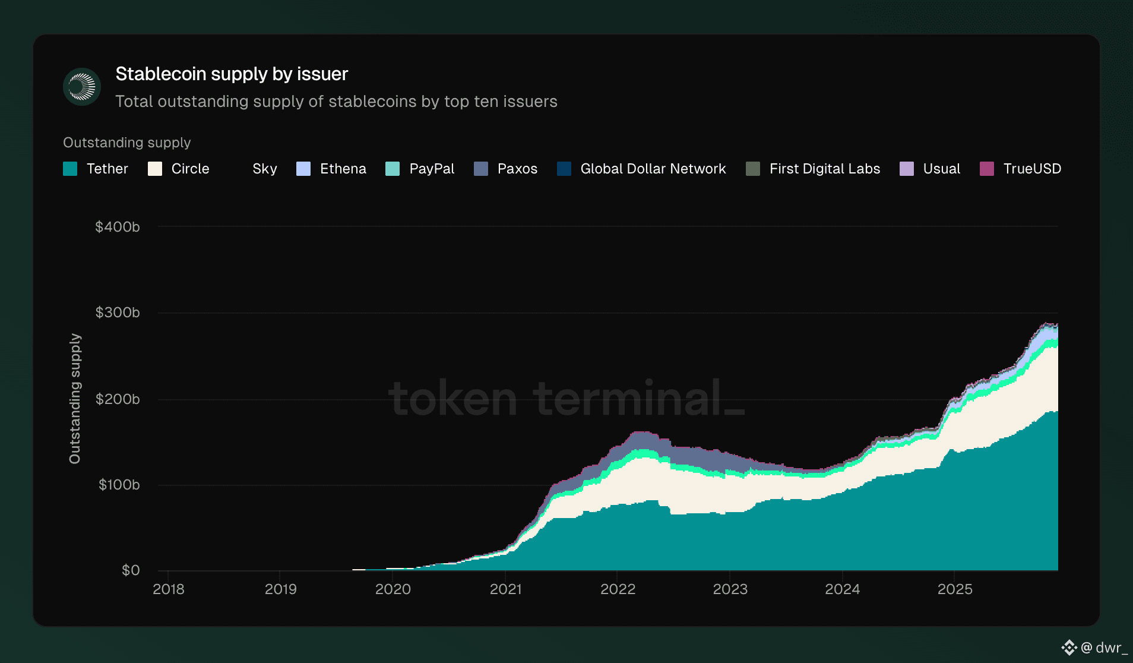
Task: Click the PayPal legend swatch
Action: [393, 169]
